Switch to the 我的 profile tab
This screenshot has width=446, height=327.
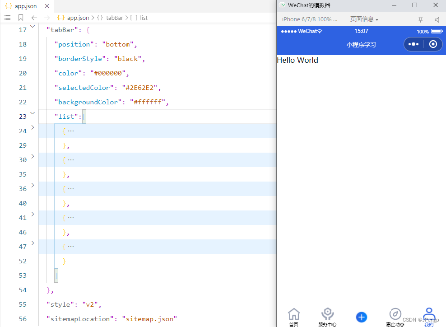[429, 317]
